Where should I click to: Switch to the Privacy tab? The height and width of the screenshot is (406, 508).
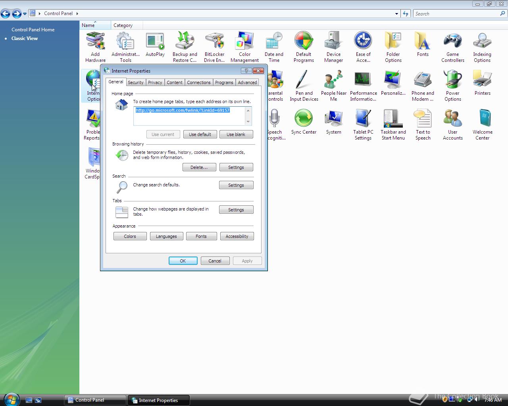(x=155, y=82)
